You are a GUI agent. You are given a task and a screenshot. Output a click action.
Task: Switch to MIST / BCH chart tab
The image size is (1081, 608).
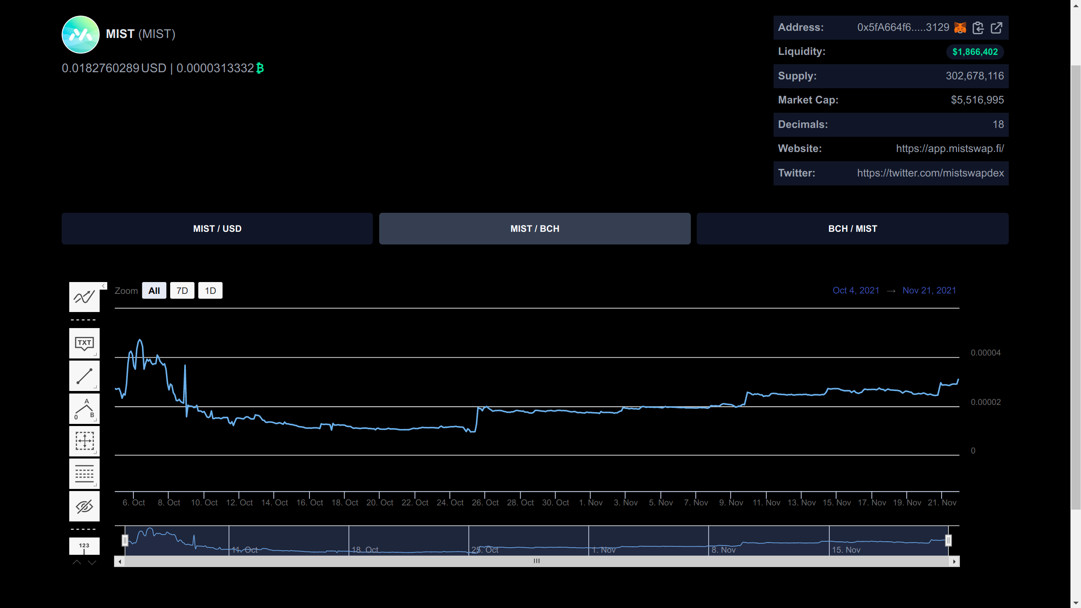coord(535,228)
